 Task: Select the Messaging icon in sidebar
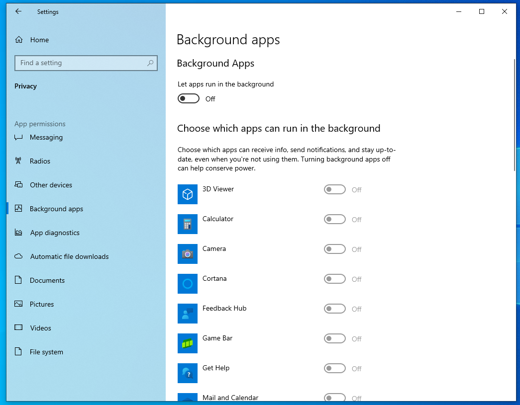[18, 137]
